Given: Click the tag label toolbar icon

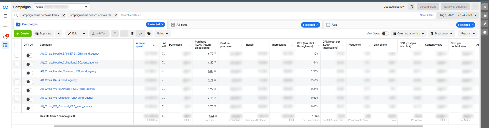Looking at the screenshot, I should 149,34.
